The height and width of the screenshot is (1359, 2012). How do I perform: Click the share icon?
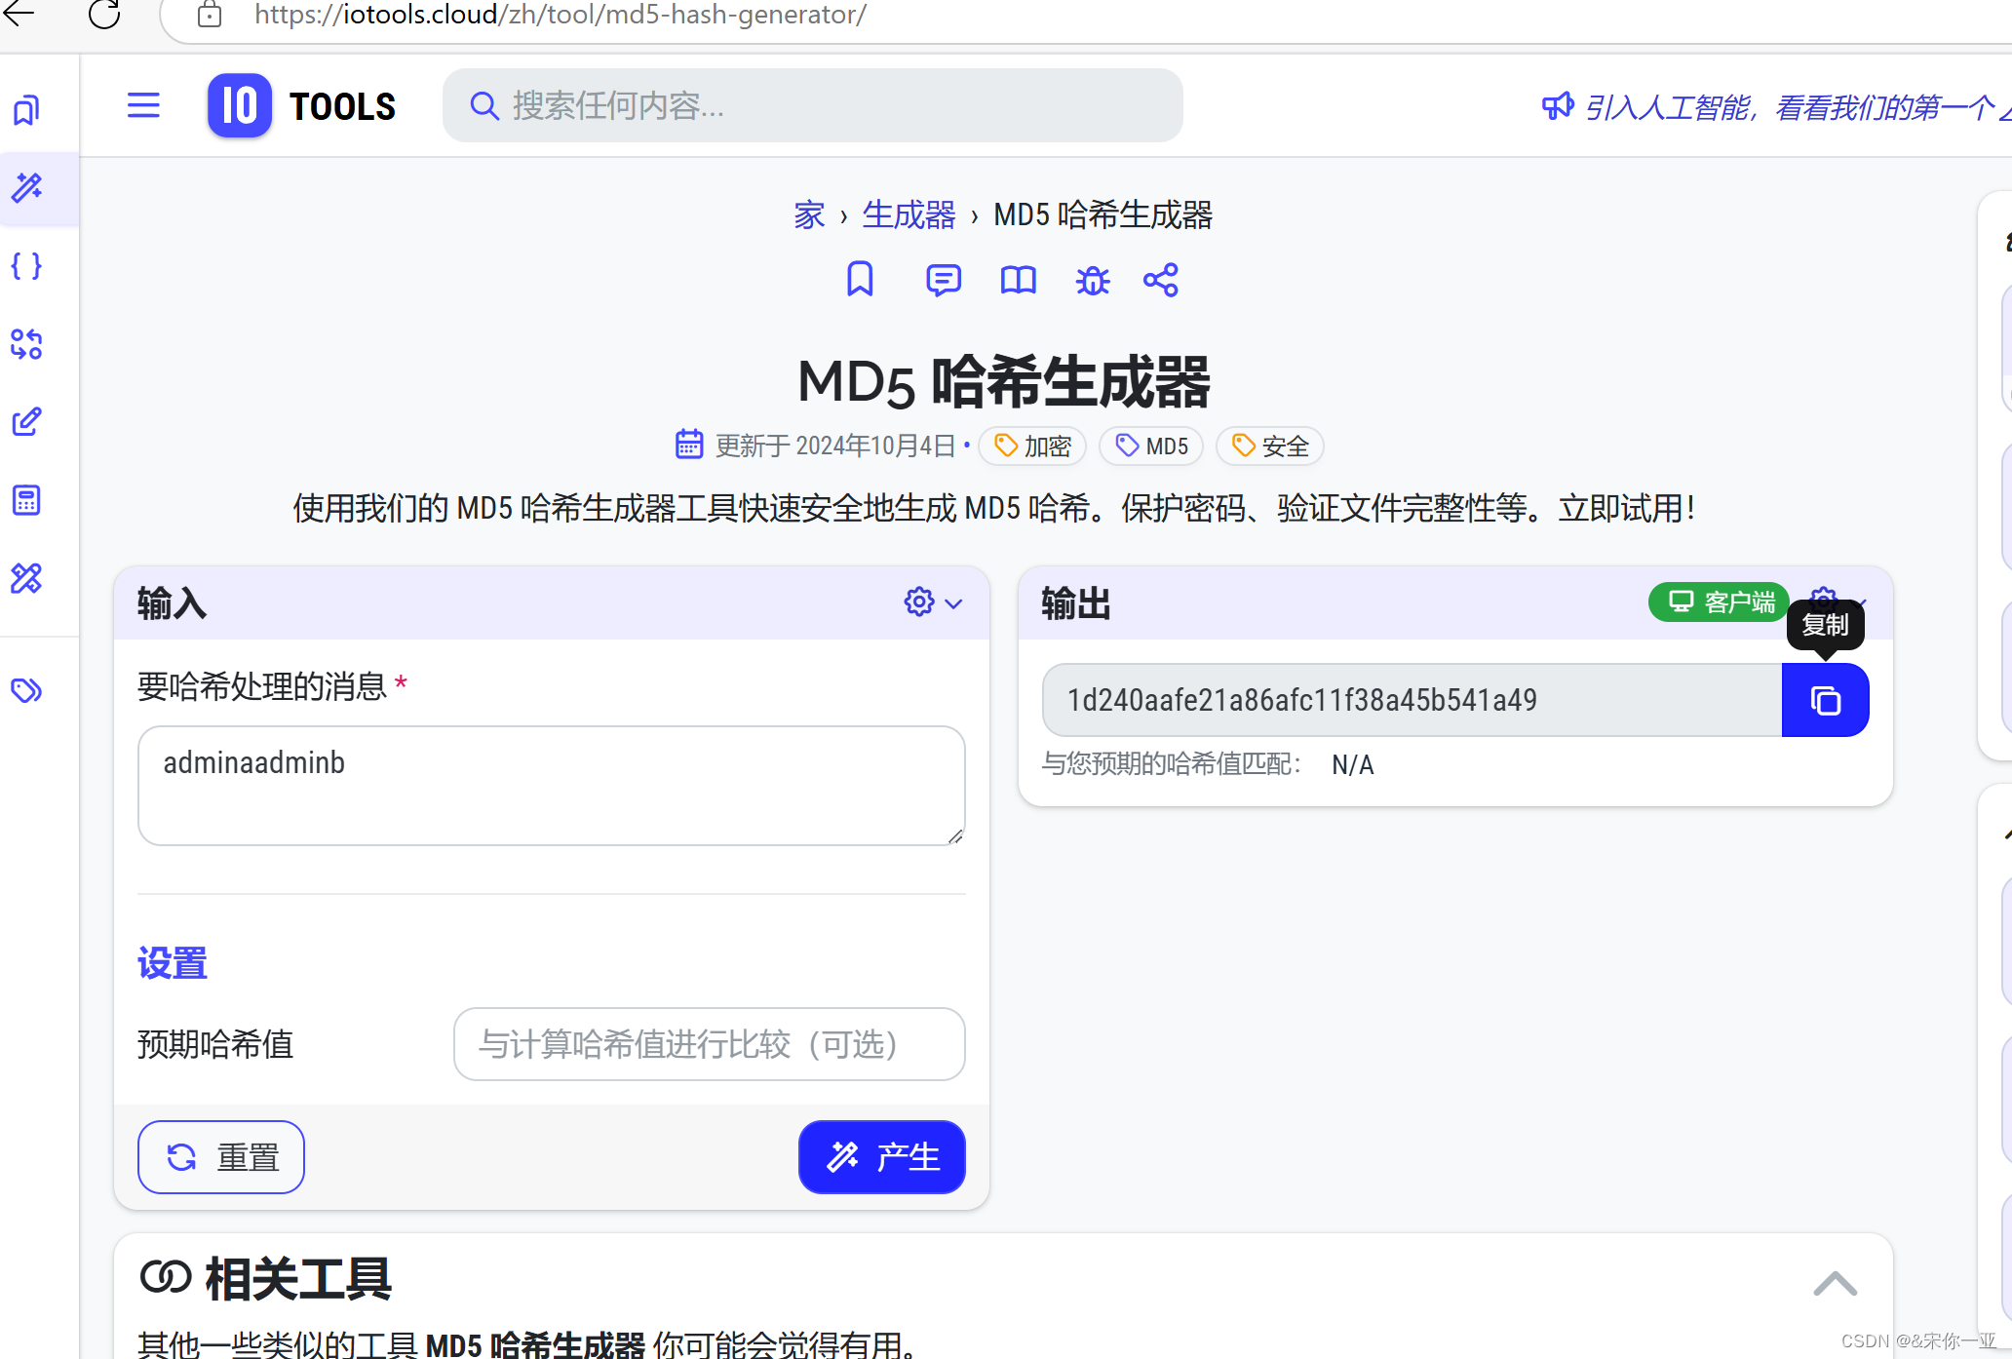pos(1160,280)
